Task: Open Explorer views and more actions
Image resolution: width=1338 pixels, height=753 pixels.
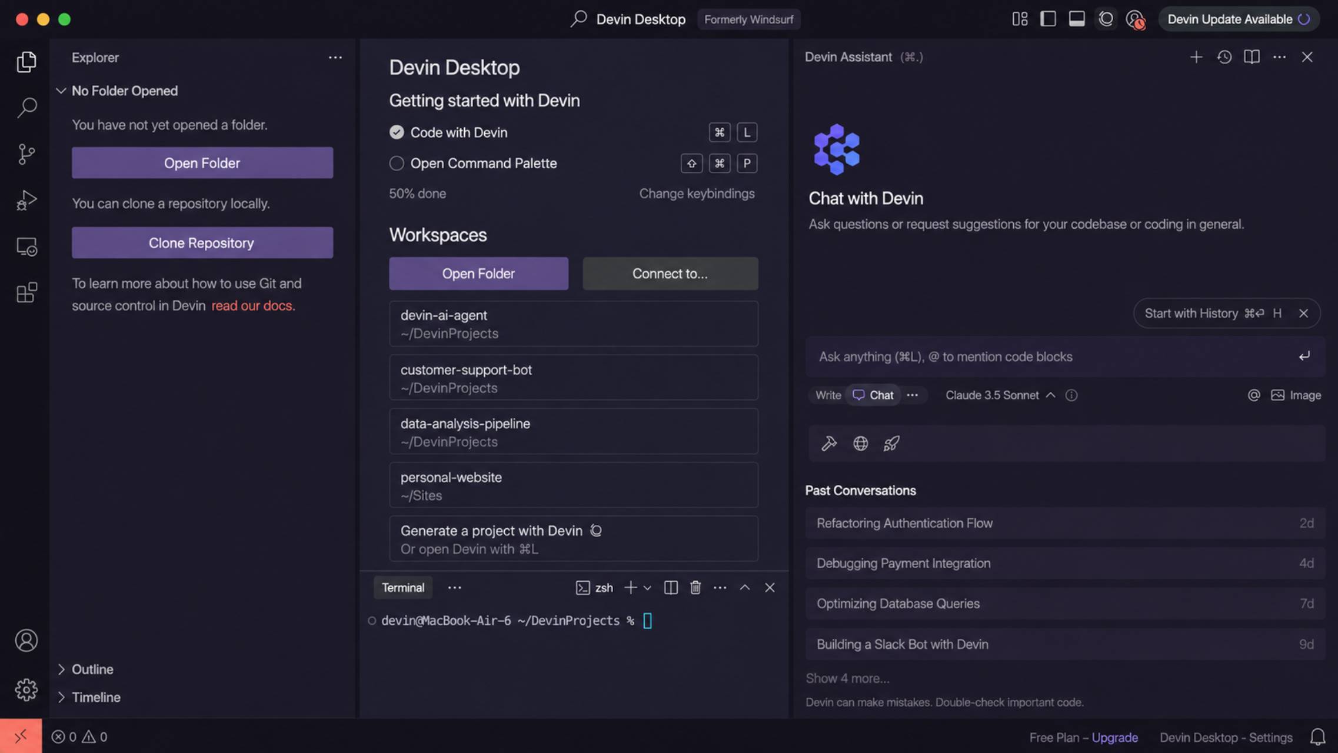Action: tap(335, 58)
